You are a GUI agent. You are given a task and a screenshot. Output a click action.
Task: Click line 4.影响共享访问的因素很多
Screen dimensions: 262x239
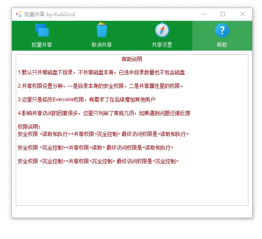(x=104, y=113)
